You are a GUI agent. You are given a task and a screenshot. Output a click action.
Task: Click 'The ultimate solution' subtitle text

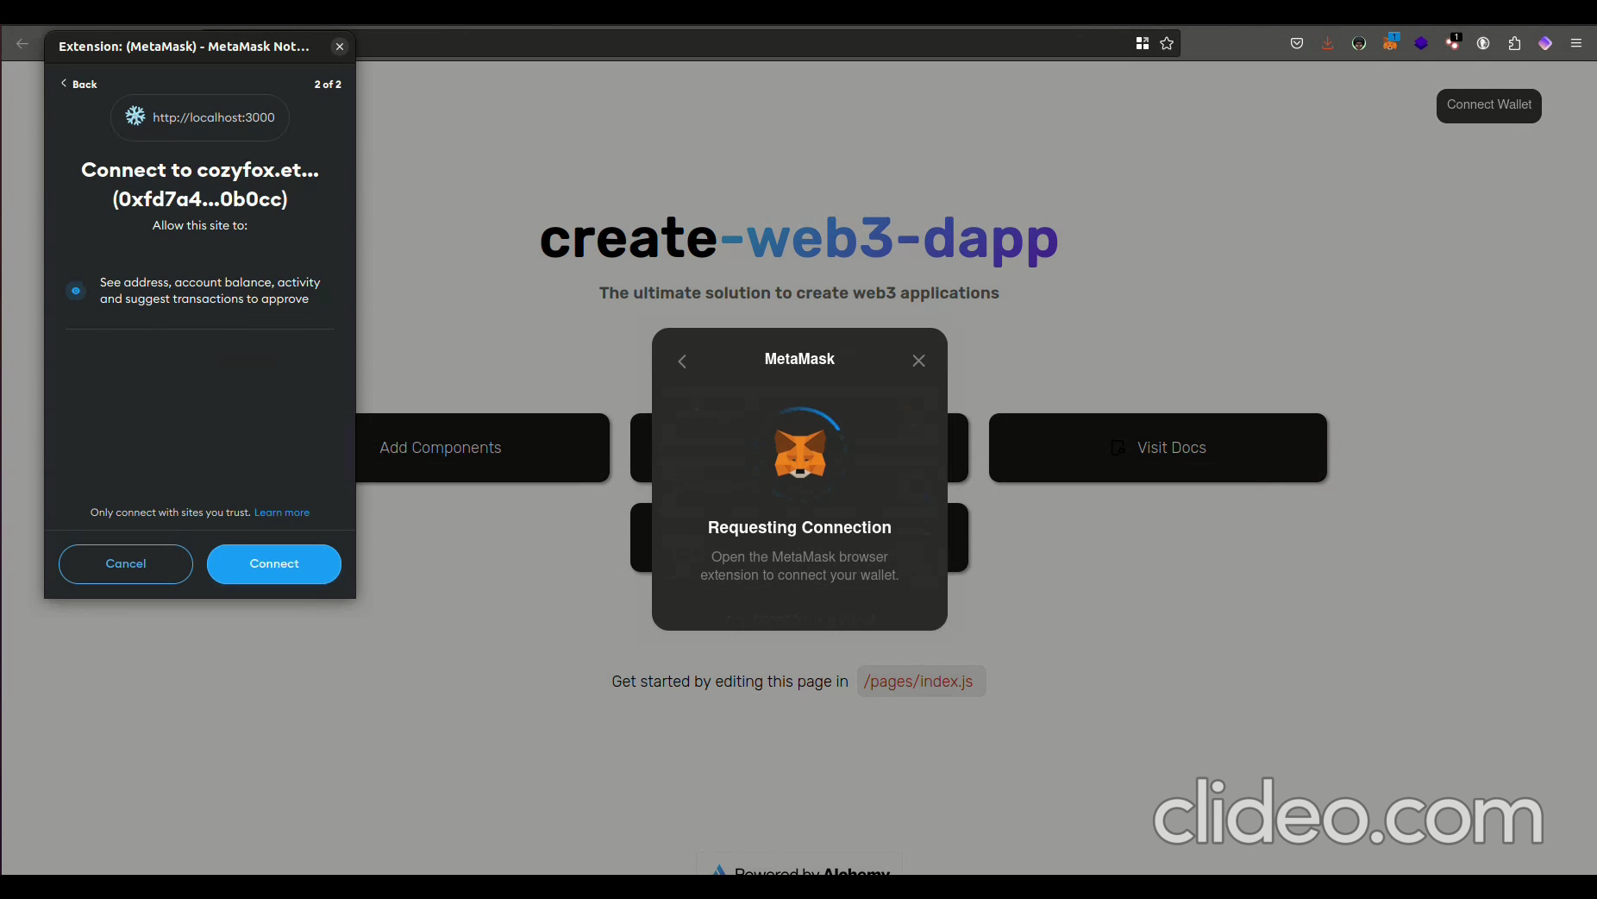point(799,293)
